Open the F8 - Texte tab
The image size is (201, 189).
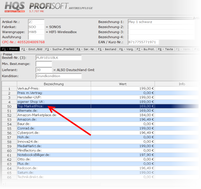point(166,49)
